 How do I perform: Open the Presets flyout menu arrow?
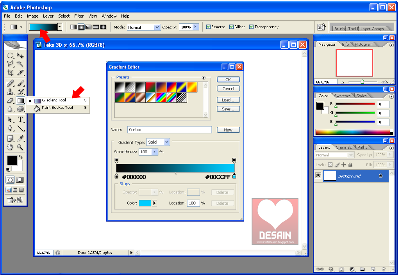point(204,78)
